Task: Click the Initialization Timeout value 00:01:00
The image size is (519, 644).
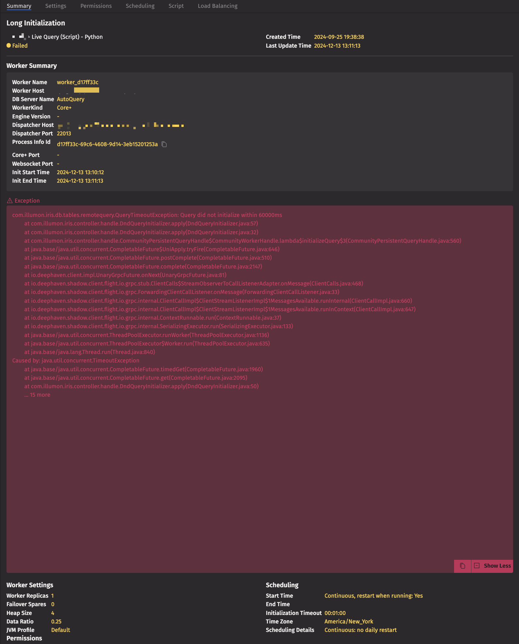Action: [335, 613]
